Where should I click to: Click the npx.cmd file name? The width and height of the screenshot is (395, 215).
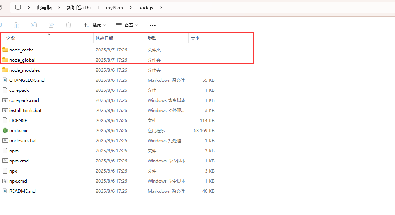pos(18,181)
